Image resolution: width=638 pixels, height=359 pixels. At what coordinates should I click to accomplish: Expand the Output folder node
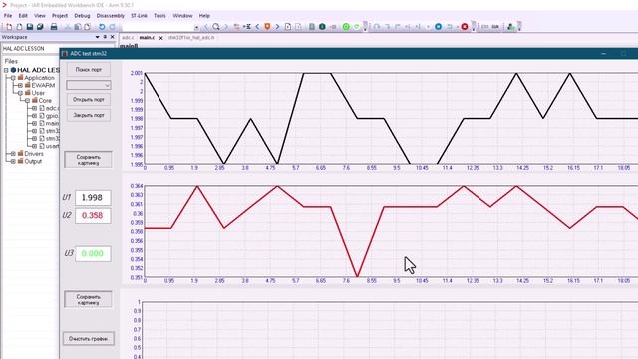[13, 161]
